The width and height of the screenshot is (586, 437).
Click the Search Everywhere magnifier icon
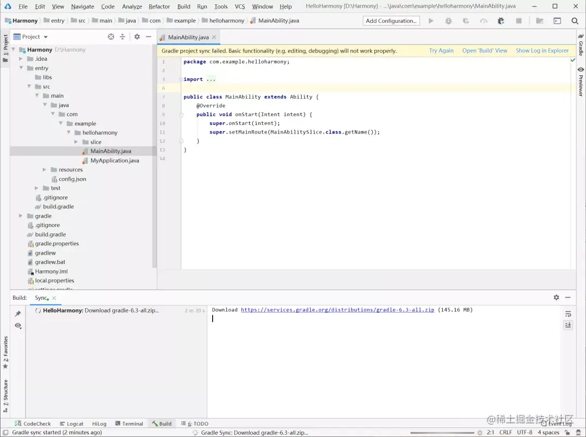575,21
